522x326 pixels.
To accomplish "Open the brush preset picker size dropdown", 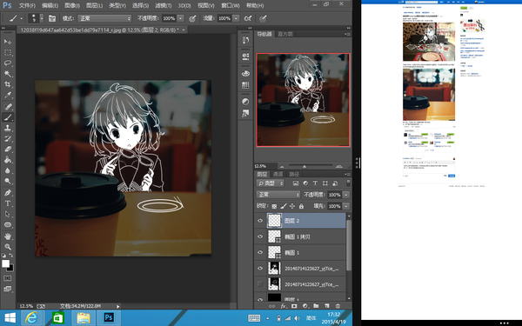I will point(42,18).
